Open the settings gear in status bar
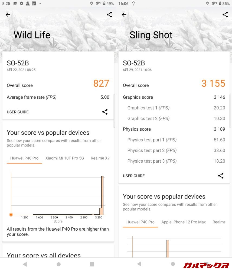Viewport: 232px width, 271px height. tap(21, 4)
